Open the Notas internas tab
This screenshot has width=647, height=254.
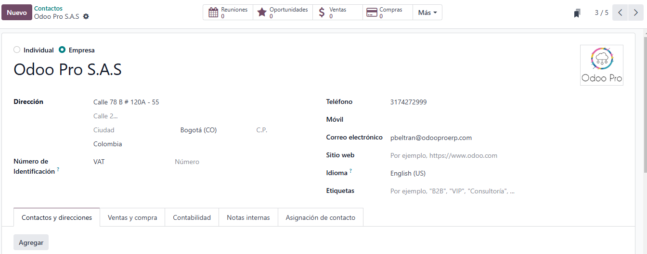(x=248, y=217)
